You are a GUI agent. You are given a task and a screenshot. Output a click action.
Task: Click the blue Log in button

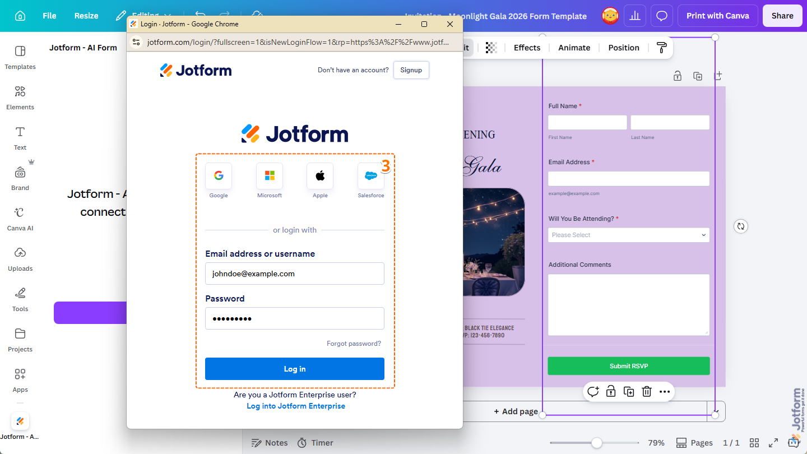tap(295, 369)
